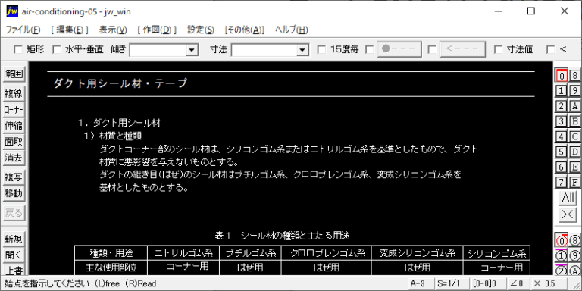Image resolution: width=582 pixels, height=291 pixels.
Task: Select layer A in square layer list
Action: (575, 106)
